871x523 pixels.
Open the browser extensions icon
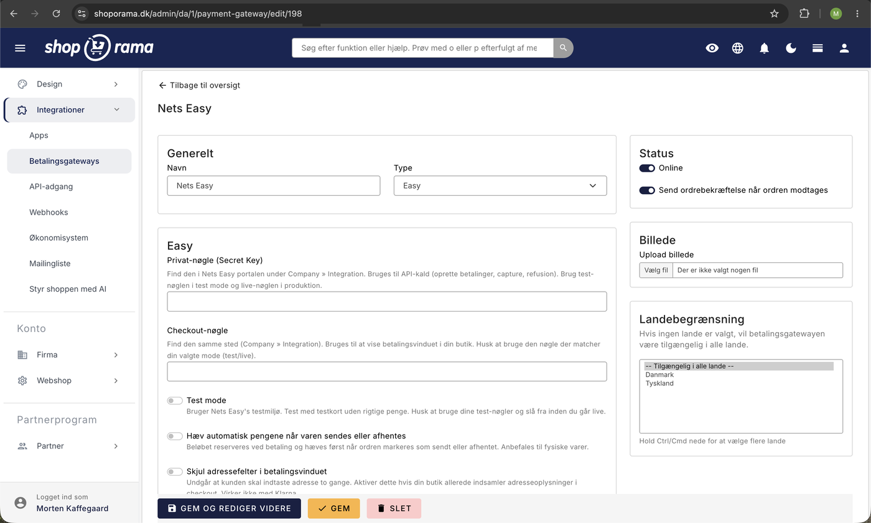coord(804,13)
